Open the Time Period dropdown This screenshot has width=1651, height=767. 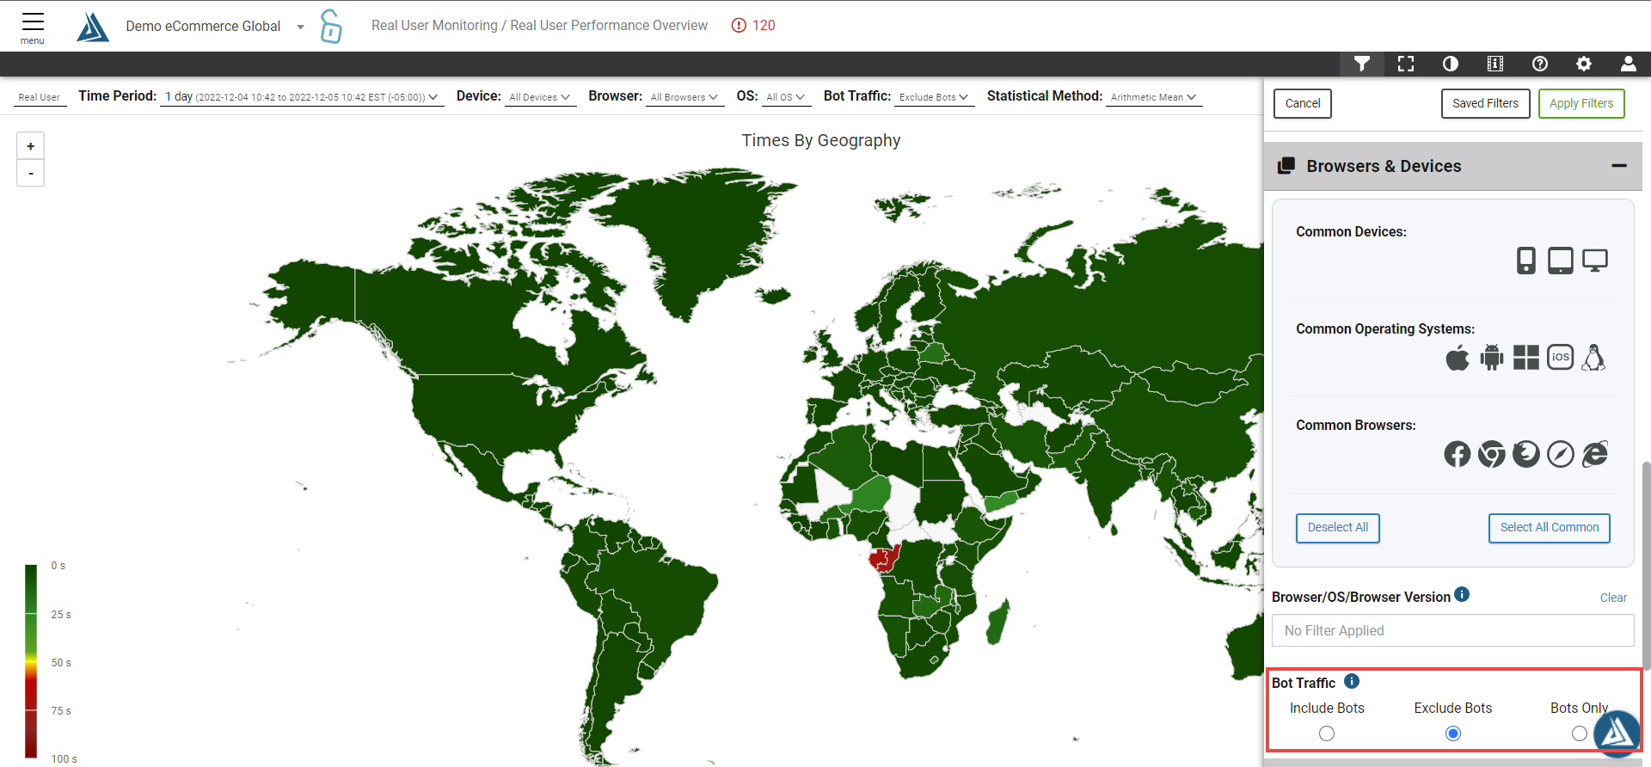[302, 97]
